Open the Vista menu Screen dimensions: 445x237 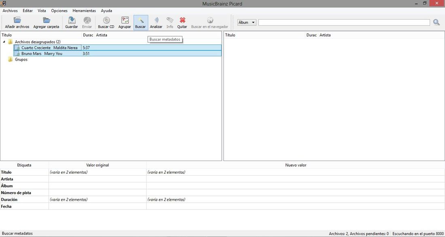(42, 11)
